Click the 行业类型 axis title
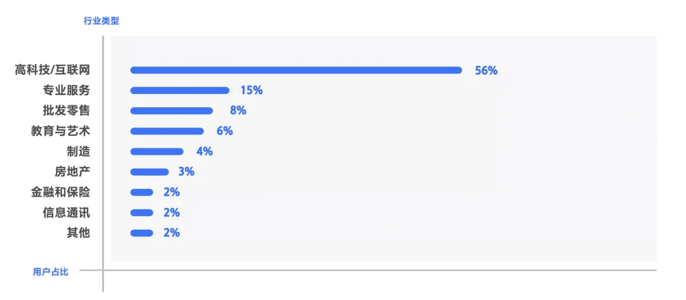The width and height of the screenshot is (686, 300). [102, 21]
